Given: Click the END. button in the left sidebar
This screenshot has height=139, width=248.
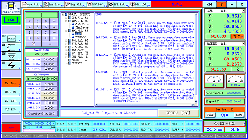Looking at the screenshot, I should 11,20.
